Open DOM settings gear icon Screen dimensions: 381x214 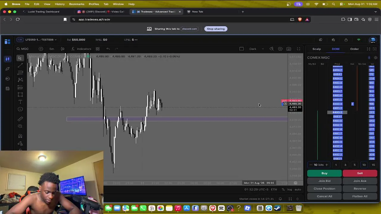pyautogui.click(x=376, y=58)
